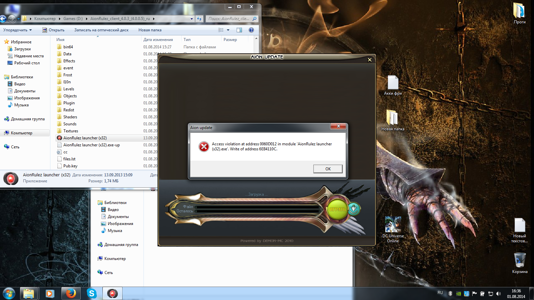Select the Sounds folder

[x=70, y=124]
